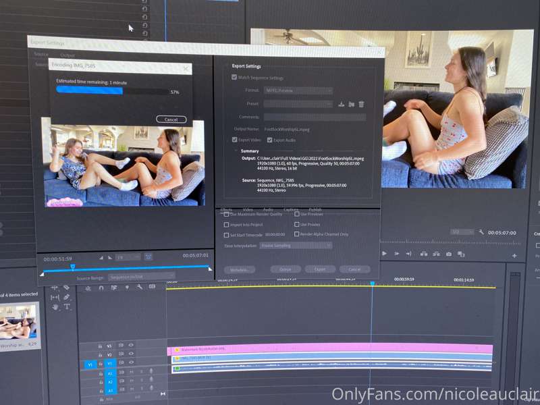Open the Source Range dropdown

coord(142,276)
